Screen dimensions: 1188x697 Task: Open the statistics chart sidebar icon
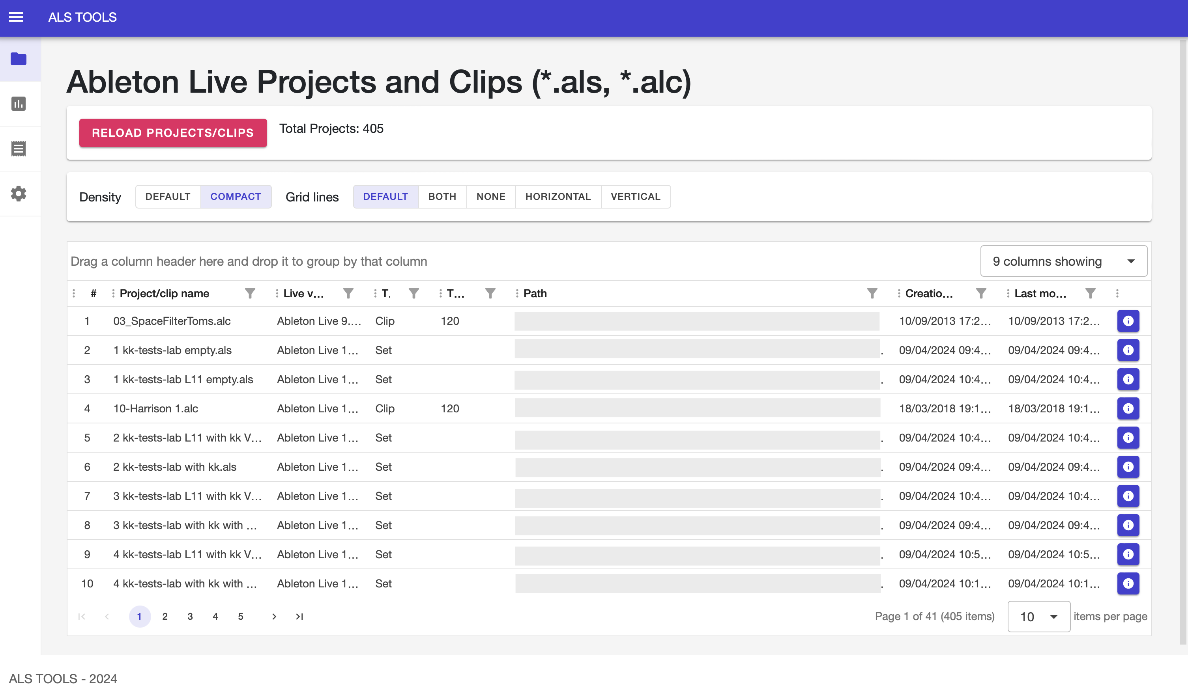pos(19,104)
